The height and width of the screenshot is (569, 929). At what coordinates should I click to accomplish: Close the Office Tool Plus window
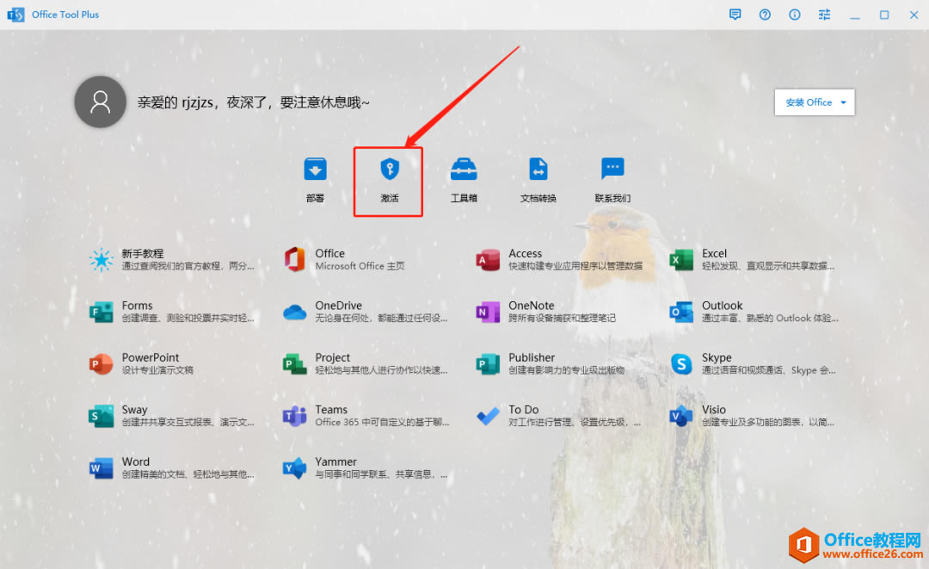914,15
